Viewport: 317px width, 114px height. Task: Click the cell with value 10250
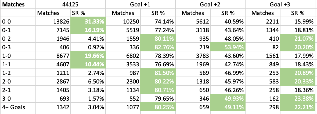pyautogui.click(x=123, y=21)
